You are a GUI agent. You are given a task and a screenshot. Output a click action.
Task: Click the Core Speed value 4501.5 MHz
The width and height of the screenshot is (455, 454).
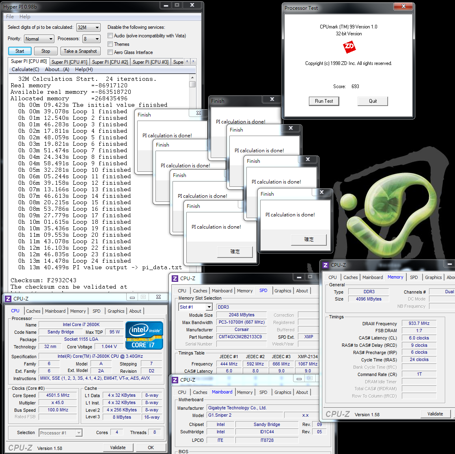click(58, 396)
